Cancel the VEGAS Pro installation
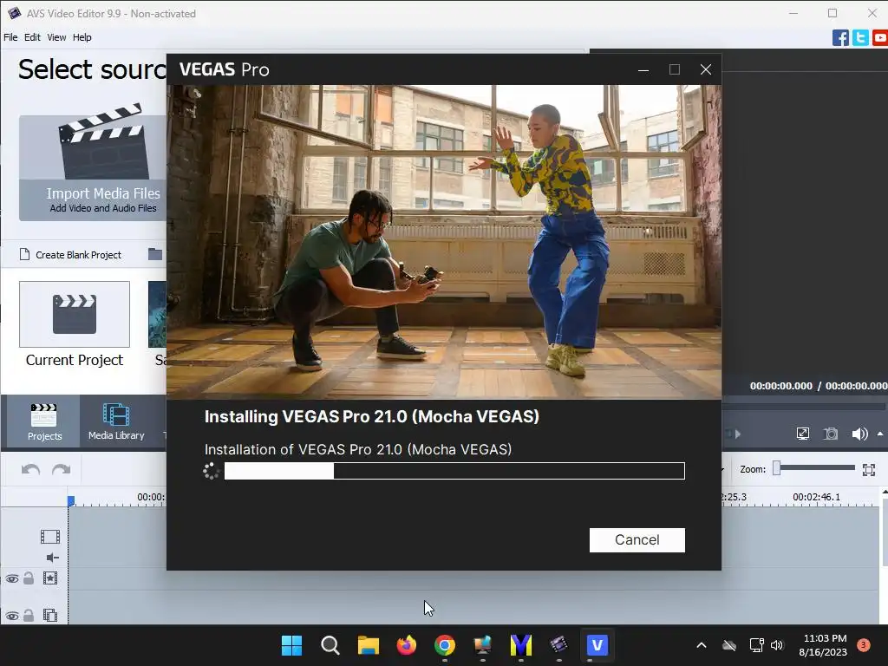Screen dimensions: 888x666 tap(637, 539)
